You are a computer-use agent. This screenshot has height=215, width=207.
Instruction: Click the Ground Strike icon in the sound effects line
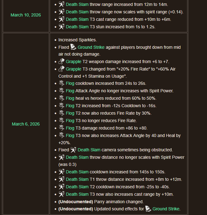pyautogui.click(x=148, y=208)
